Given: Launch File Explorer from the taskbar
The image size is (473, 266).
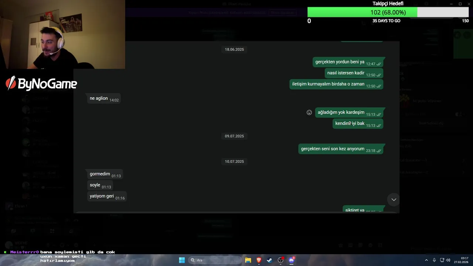Looking at the screenshot, I should click(248, 260).
